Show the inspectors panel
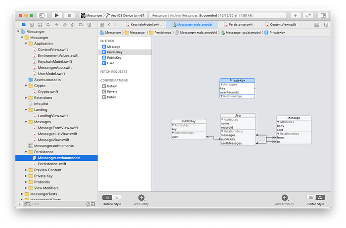The image size is (346, 228). point(323,15)
